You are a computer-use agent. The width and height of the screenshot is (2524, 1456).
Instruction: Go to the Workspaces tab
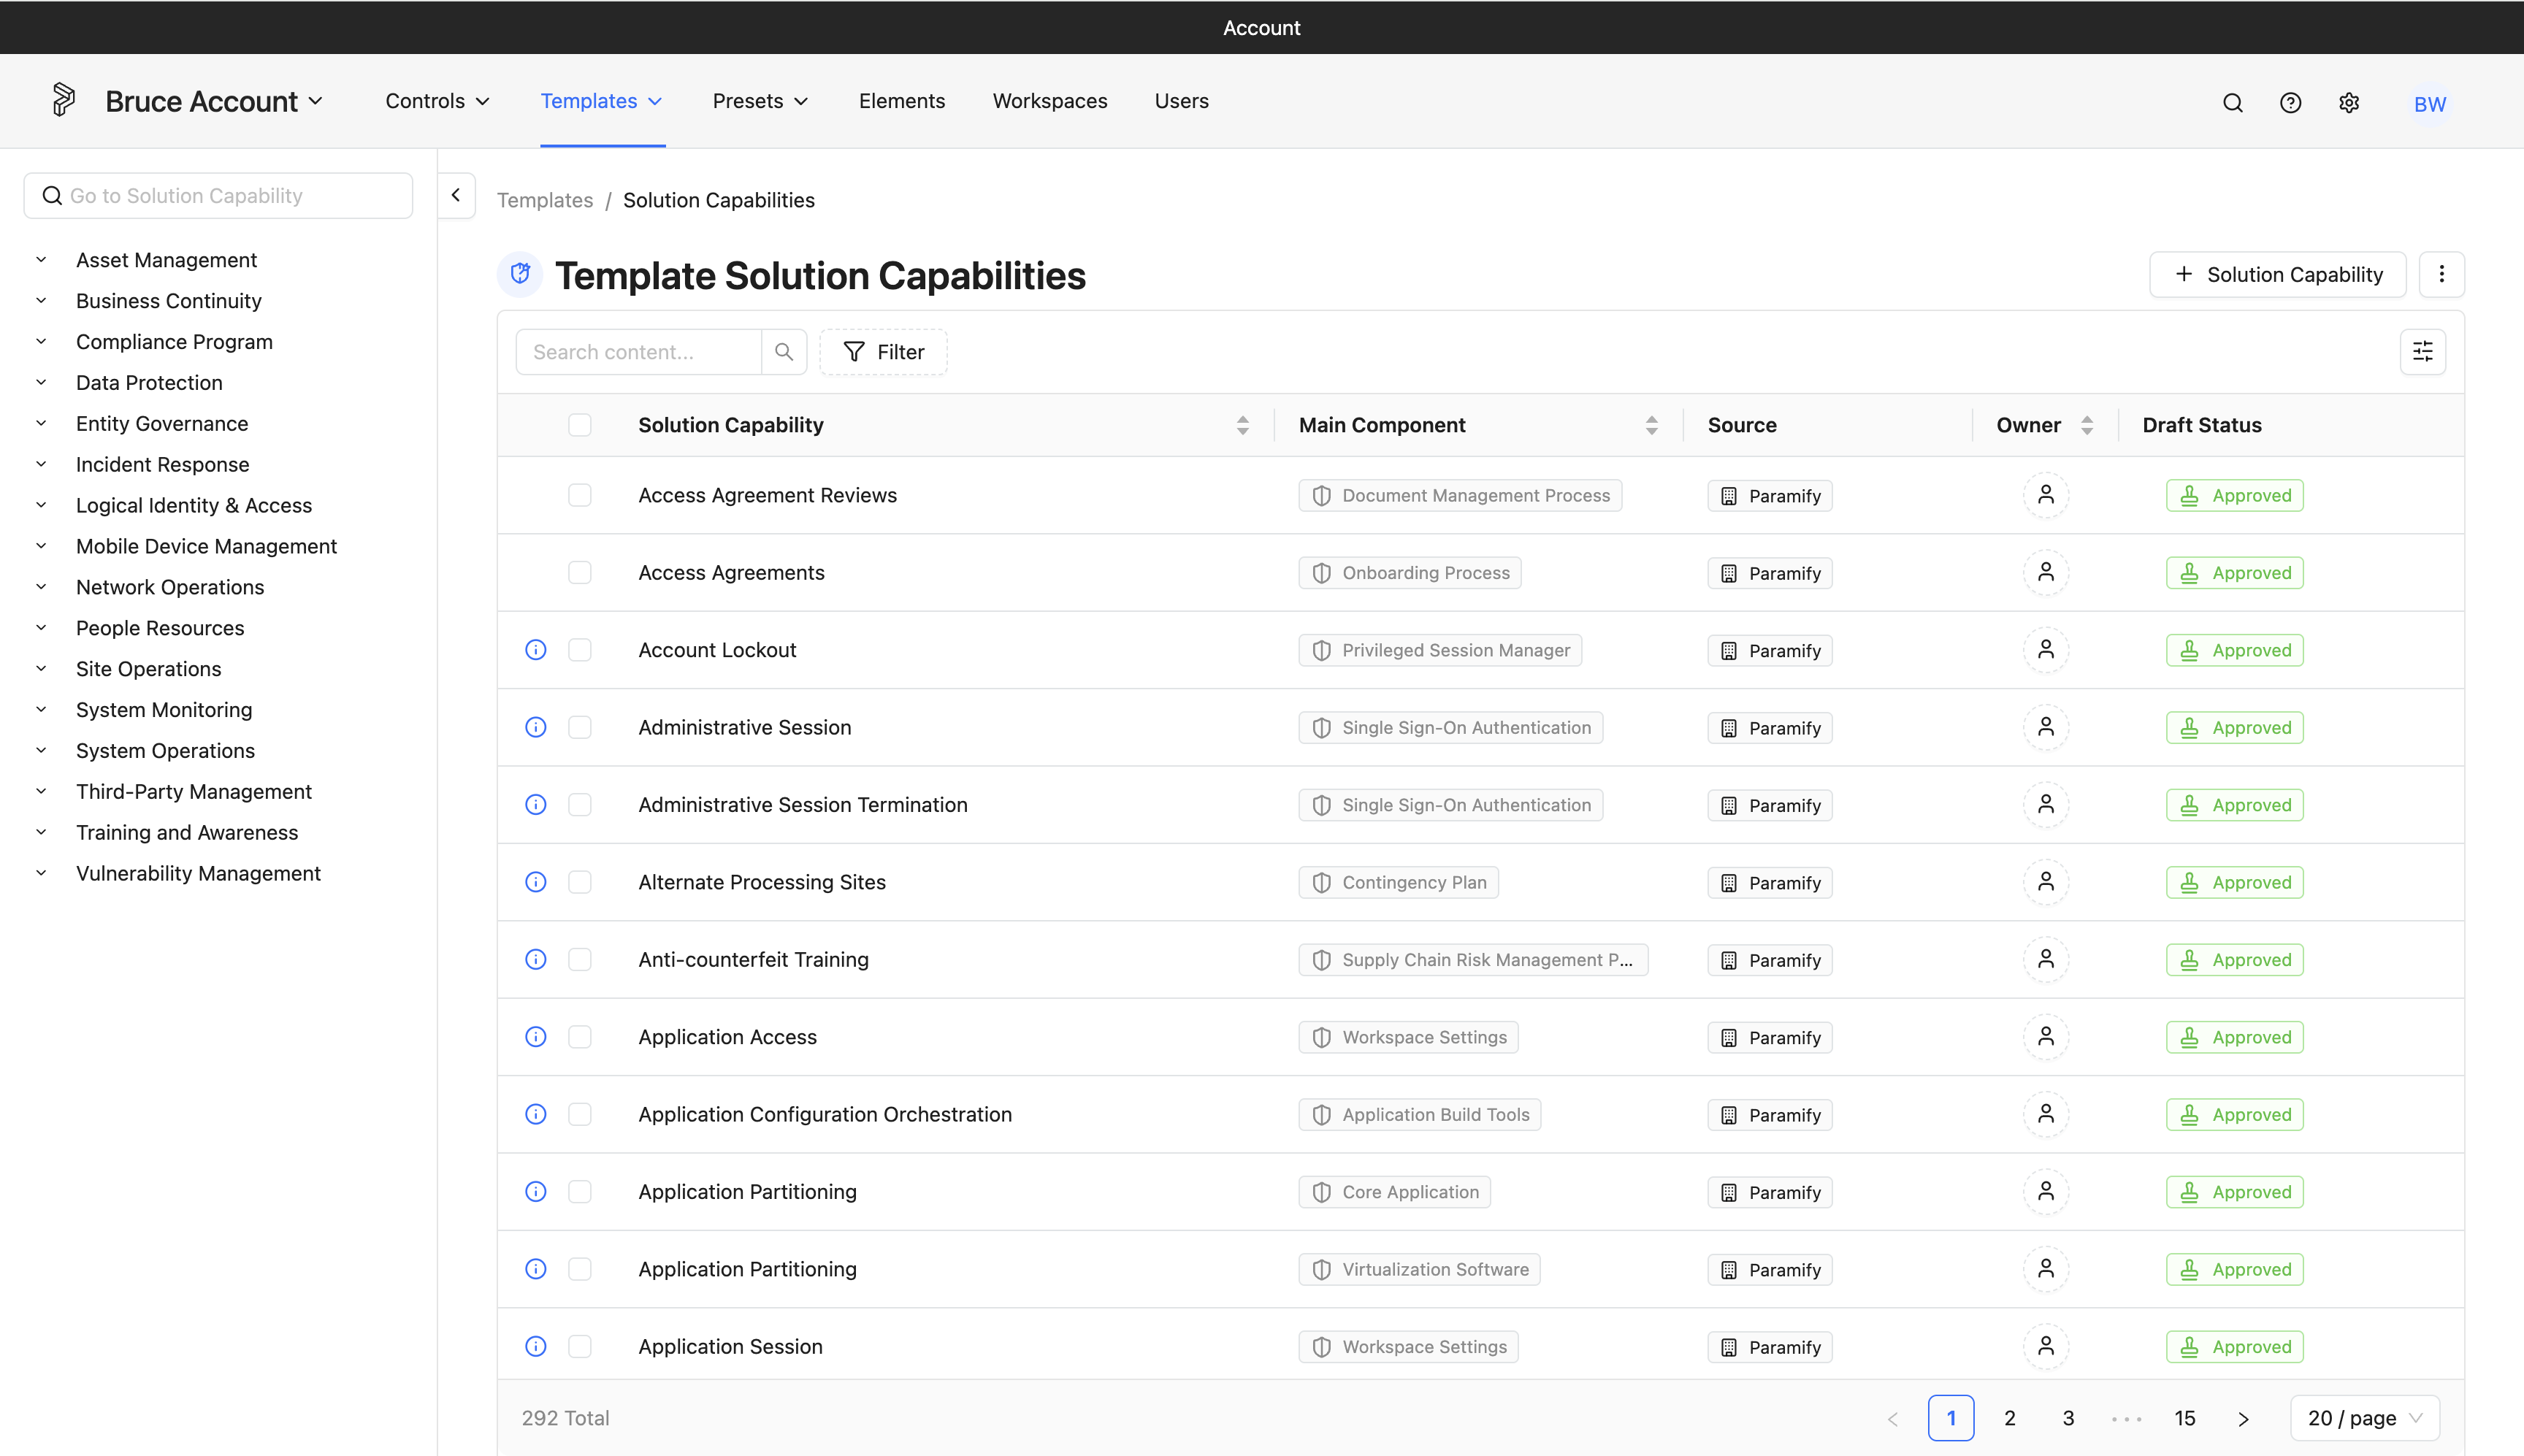(x=1050, y=101)
